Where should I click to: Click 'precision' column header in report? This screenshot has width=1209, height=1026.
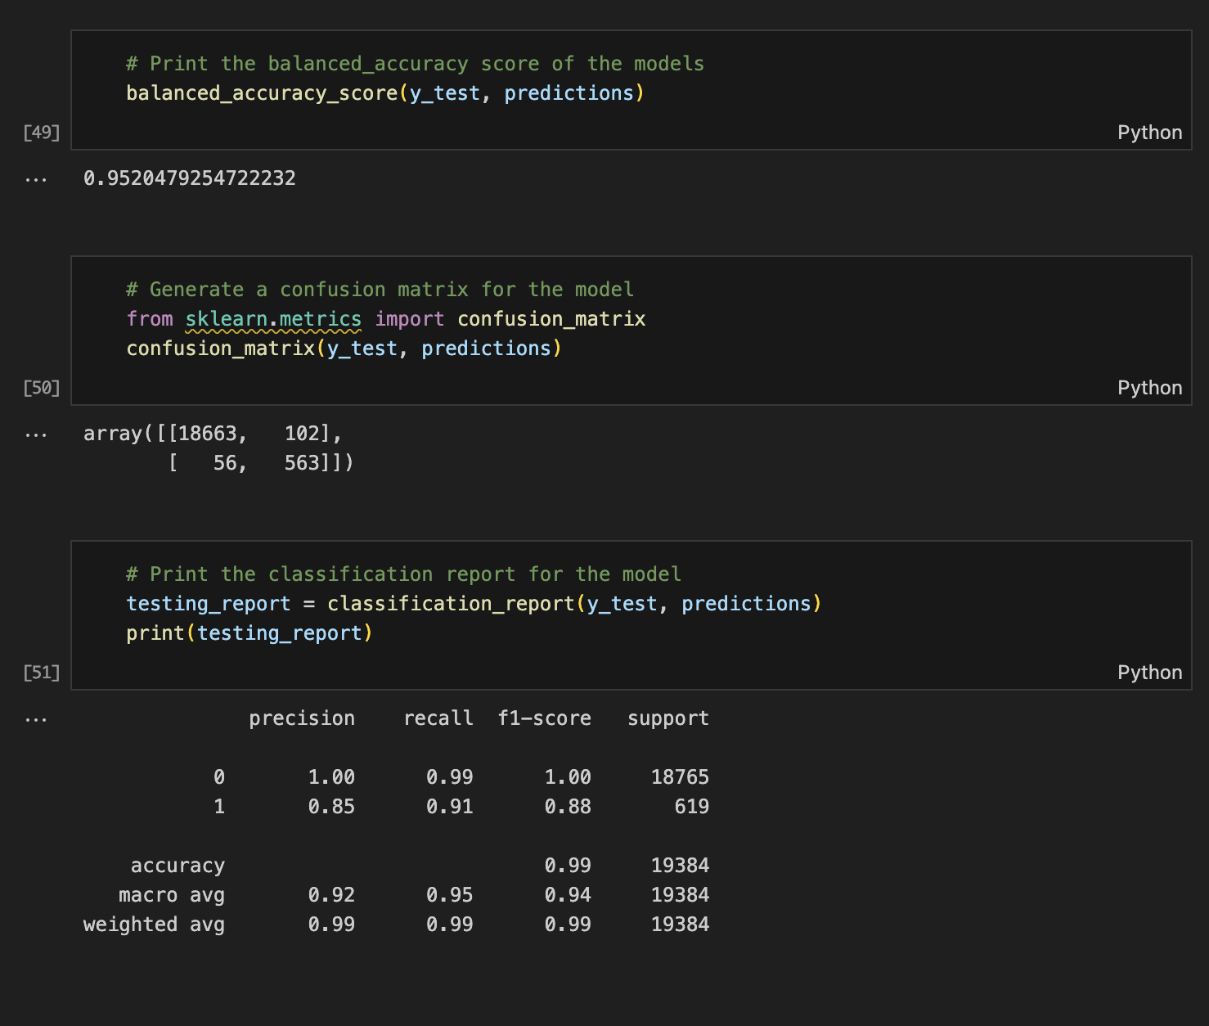302,718
